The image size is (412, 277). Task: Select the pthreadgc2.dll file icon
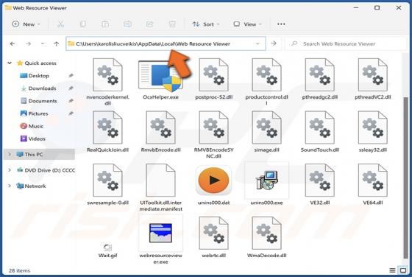tap(319, 75)
